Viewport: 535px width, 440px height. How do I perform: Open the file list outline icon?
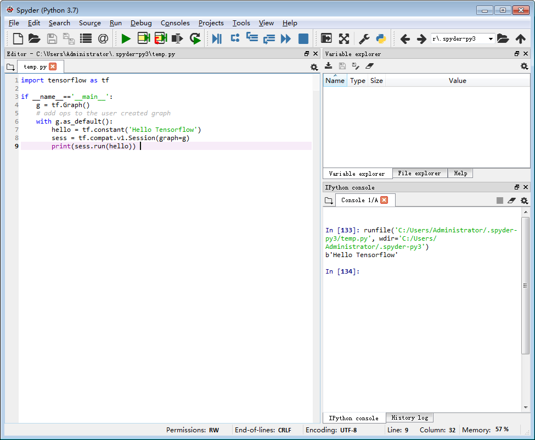click(86, 38)
